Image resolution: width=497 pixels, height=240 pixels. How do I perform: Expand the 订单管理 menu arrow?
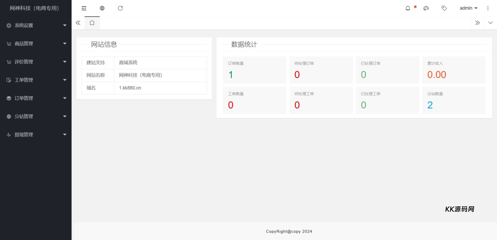click(65, 98)
